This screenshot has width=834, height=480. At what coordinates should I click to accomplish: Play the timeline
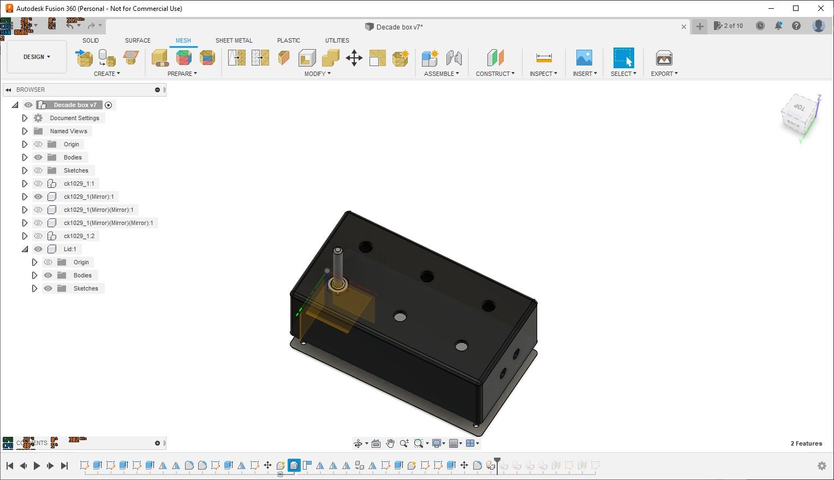(x=37, y=466)
